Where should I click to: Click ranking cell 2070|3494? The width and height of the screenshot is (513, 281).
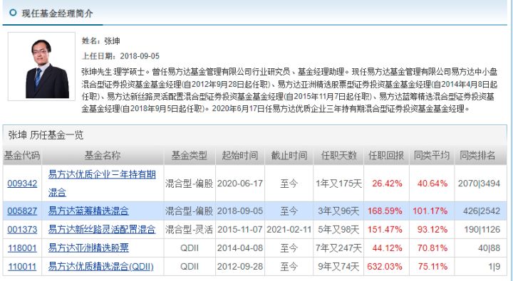(479, 184)
